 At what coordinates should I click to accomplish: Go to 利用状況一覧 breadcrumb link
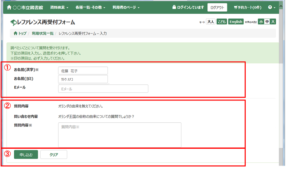43,33
